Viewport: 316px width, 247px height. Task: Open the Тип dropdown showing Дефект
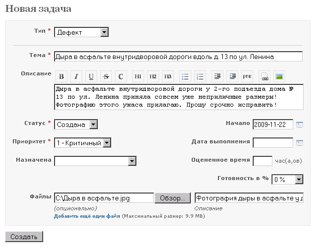81,32
